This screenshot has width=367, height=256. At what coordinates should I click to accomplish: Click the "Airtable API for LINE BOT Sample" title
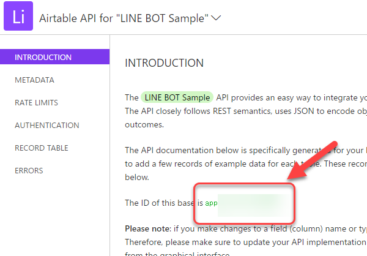pyautogui.click(x=122, y=18)
